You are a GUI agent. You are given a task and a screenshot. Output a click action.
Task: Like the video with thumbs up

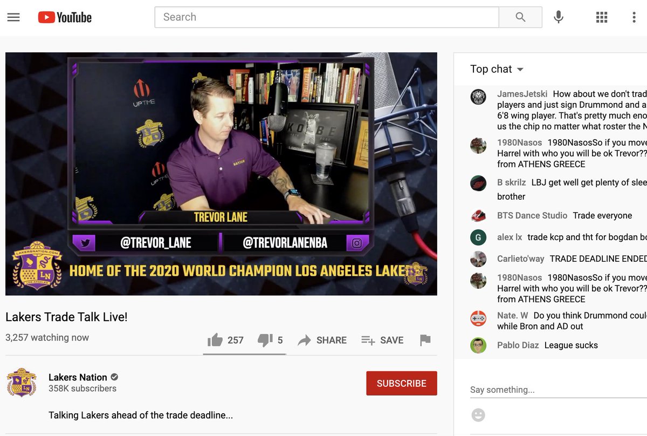(215, 340)
